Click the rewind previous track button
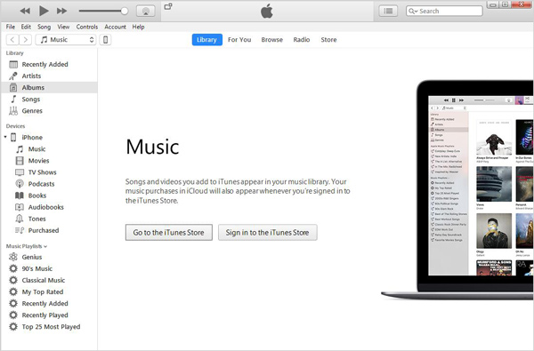 point(25,11)
